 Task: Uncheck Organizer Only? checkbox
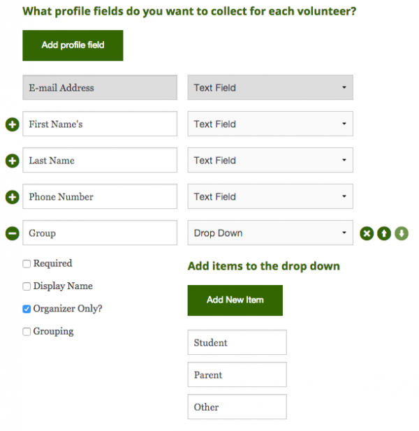27,309
